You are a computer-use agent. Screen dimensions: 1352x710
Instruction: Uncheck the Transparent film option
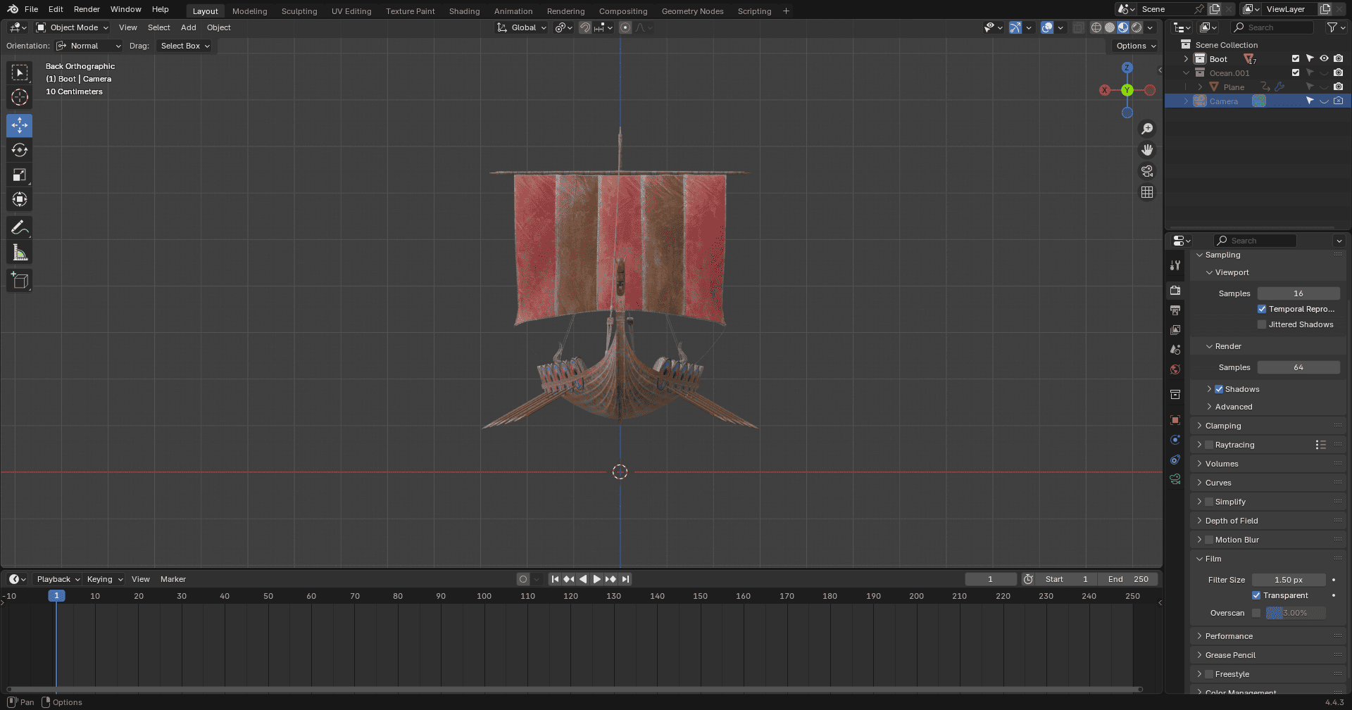pos(1256,595)
